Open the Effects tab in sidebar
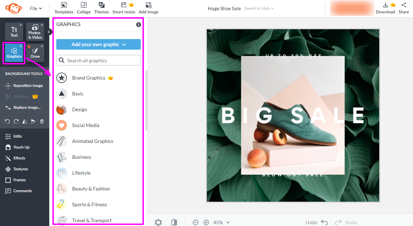 click(x=19, y=158)
